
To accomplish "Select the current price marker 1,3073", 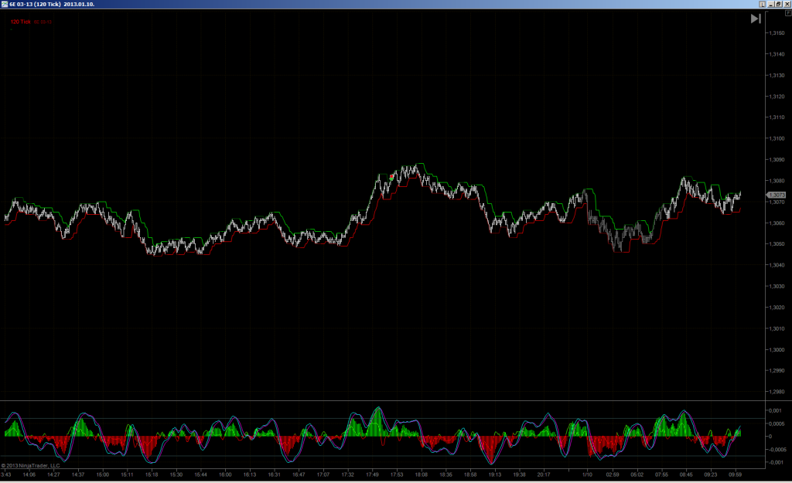I will click(777, 195).
